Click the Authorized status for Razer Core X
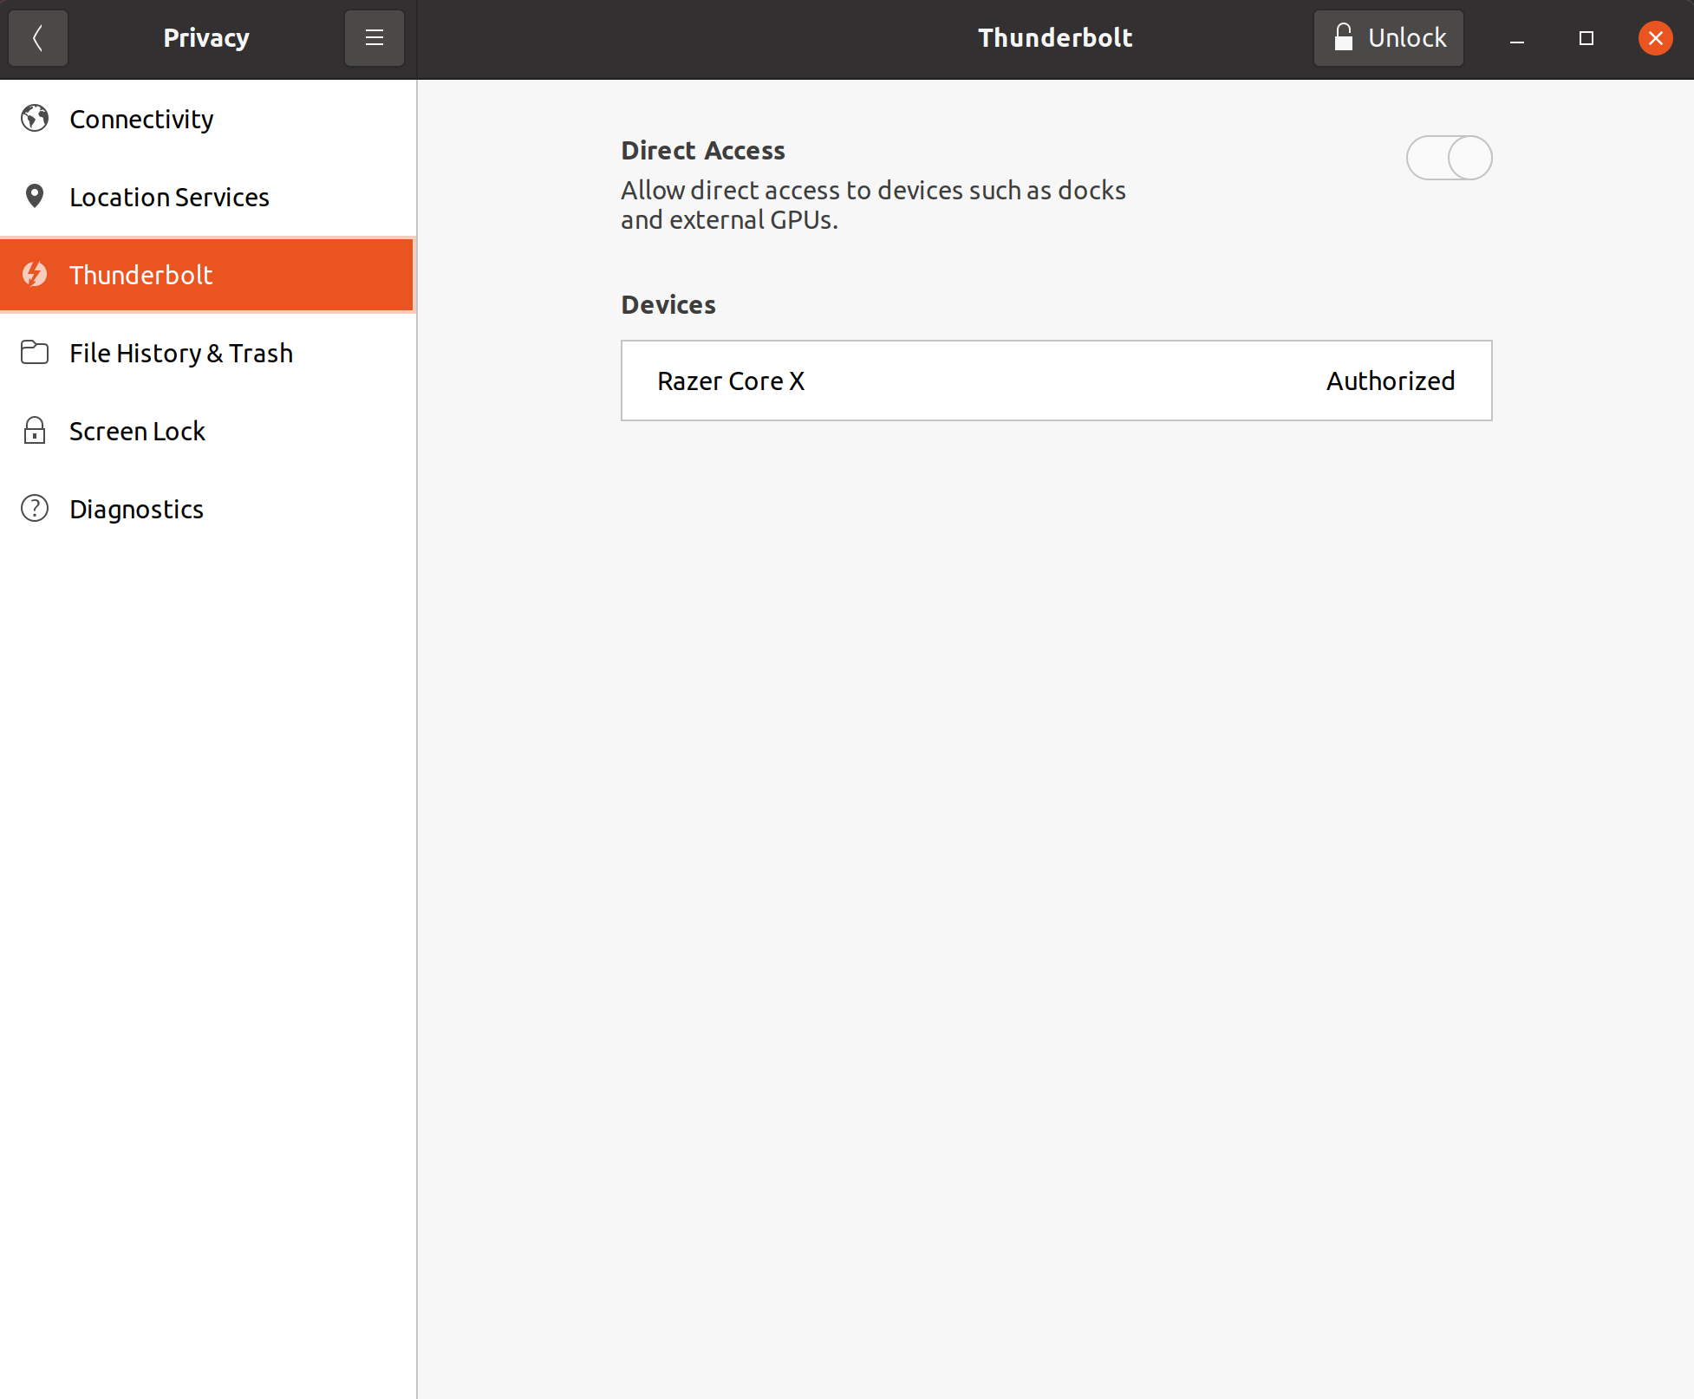This screenshot has width=1694, height=1399. pyautogui.click(x=1391, y=381)
